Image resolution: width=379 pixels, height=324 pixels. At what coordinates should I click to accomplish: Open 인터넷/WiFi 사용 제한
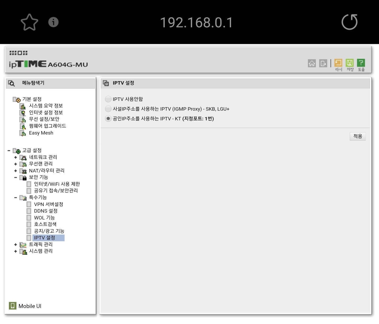[57, 184]
